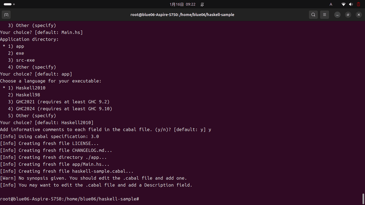Viewport: 365px width, 205px height.
Task: Toggle the window maximize state
Action: click(x=348, y=14)
